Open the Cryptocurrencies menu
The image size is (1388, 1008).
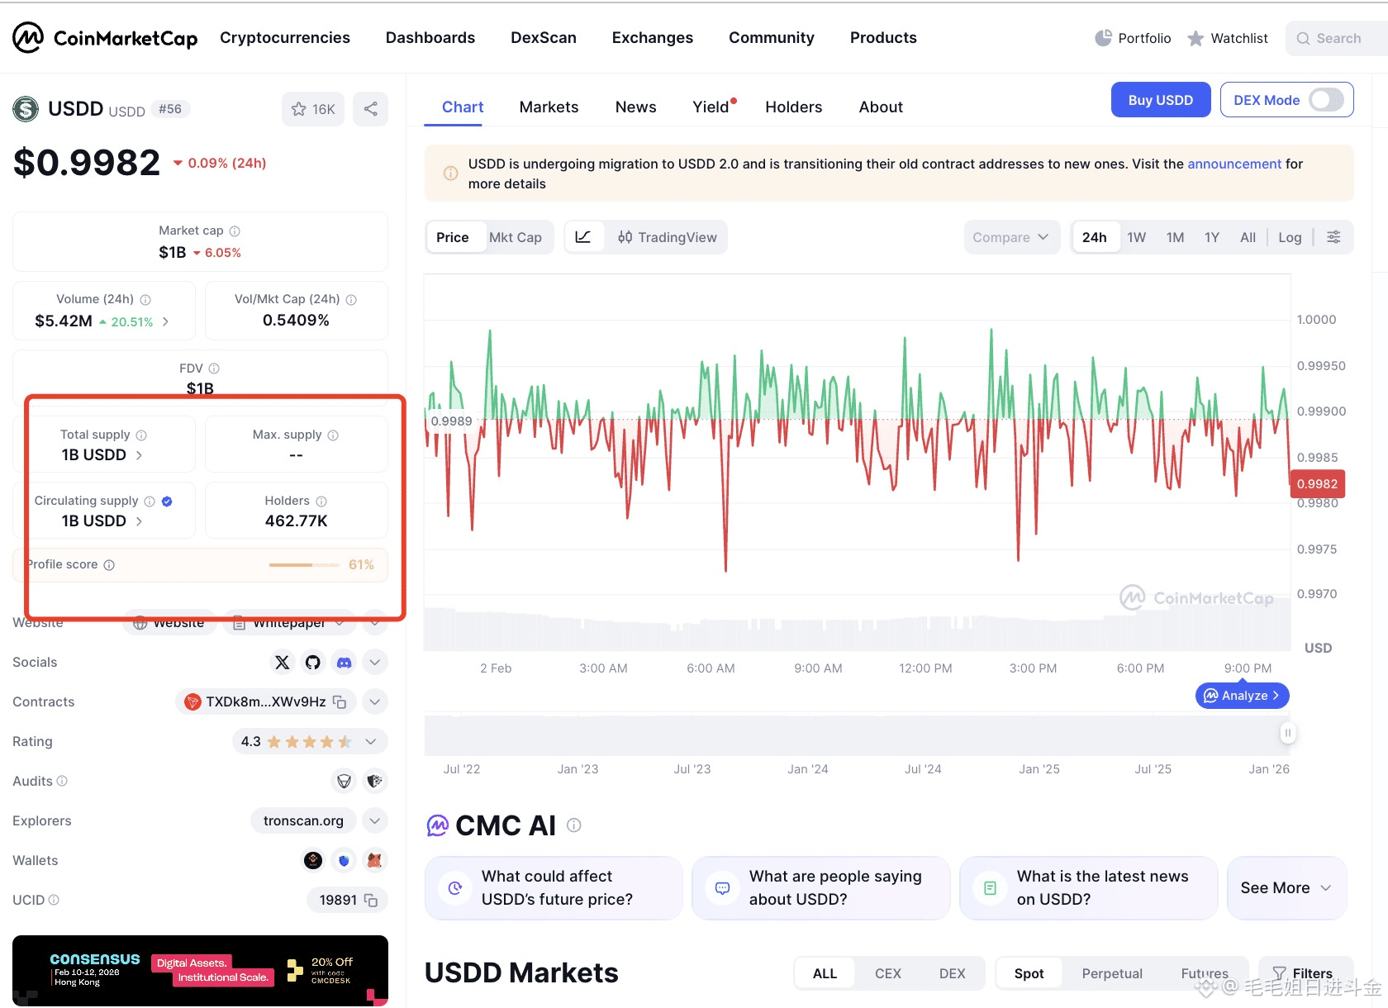(x=285, y=37)
